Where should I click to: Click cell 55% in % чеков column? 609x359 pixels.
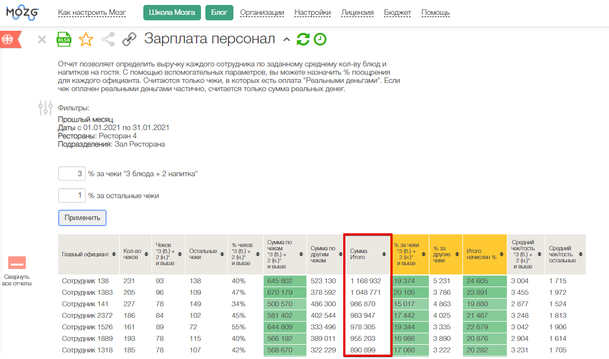238,327
